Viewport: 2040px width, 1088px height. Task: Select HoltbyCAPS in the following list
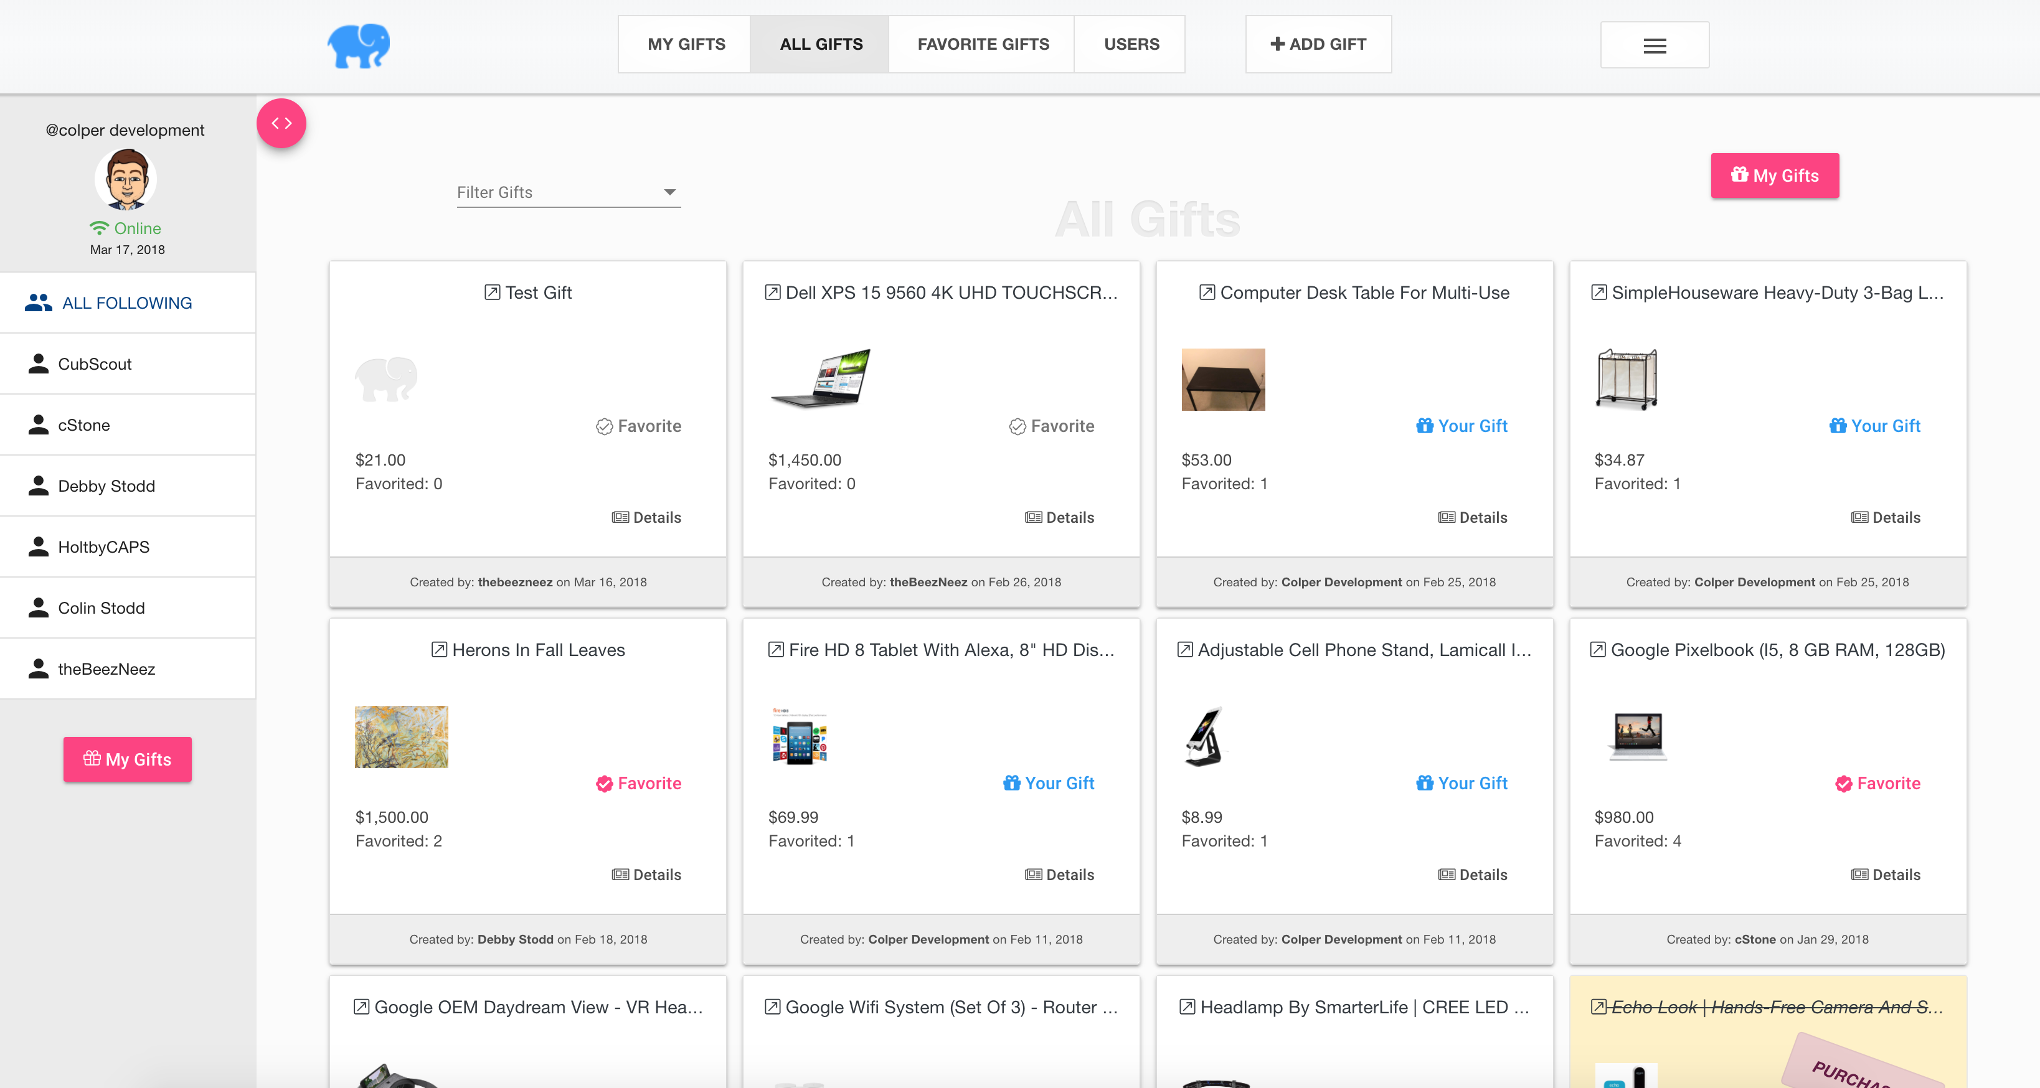pyautogui.click(x=128, y=546)
